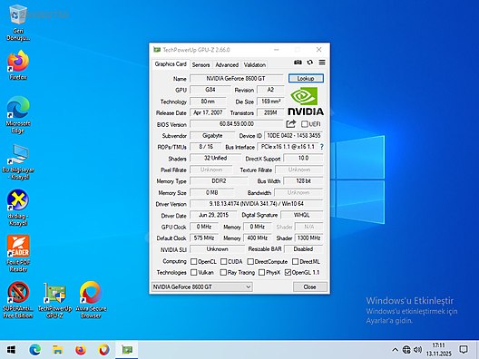Select the Microsoft Edge desktop shortcut
The width and height of the screenshot is (479, 359).
pos(18,115)
